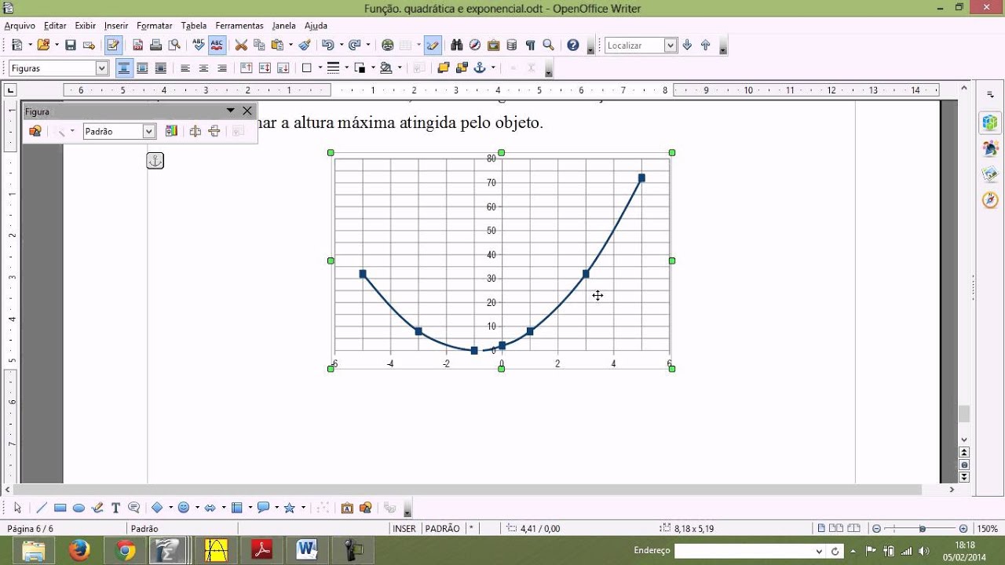Image resolution: width=1005 pixels, height=565 pixels.
Task: Expand Undo history dropdown arrow
Action: pos(342,46)
